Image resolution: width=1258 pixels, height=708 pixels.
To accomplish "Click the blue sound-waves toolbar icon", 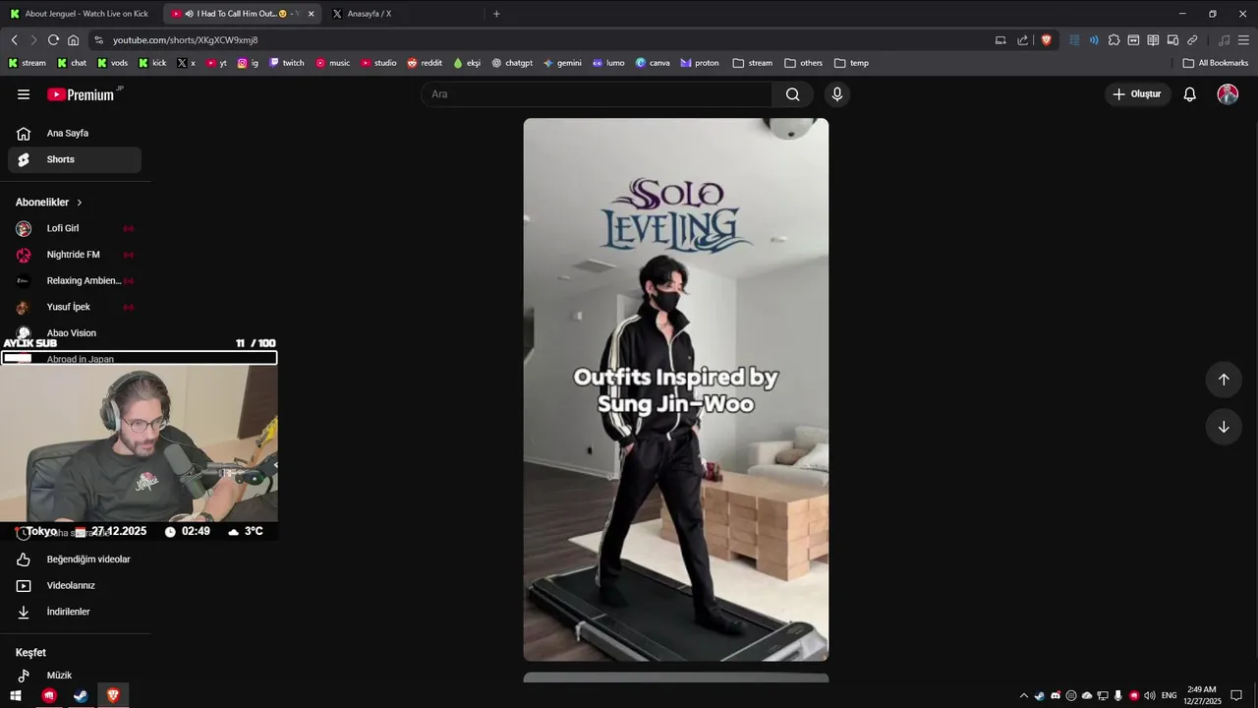I will [1094, 40].
